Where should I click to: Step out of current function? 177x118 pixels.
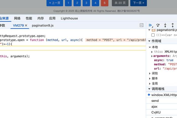(x=173, y=25)
